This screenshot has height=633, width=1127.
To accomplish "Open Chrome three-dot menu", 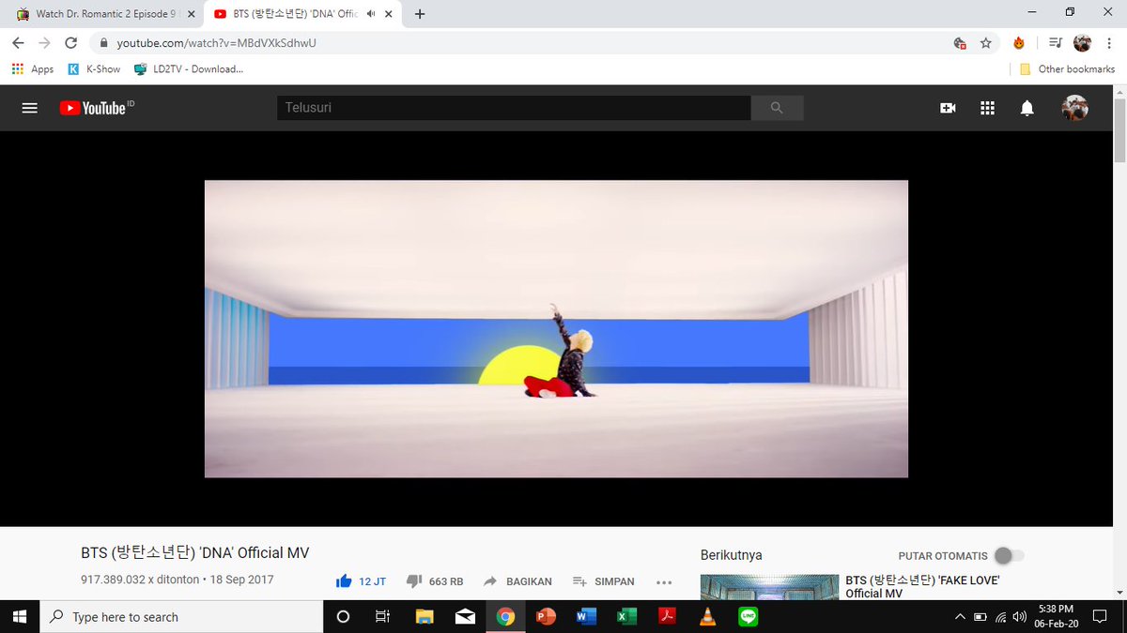I will tap(1110, 43).
